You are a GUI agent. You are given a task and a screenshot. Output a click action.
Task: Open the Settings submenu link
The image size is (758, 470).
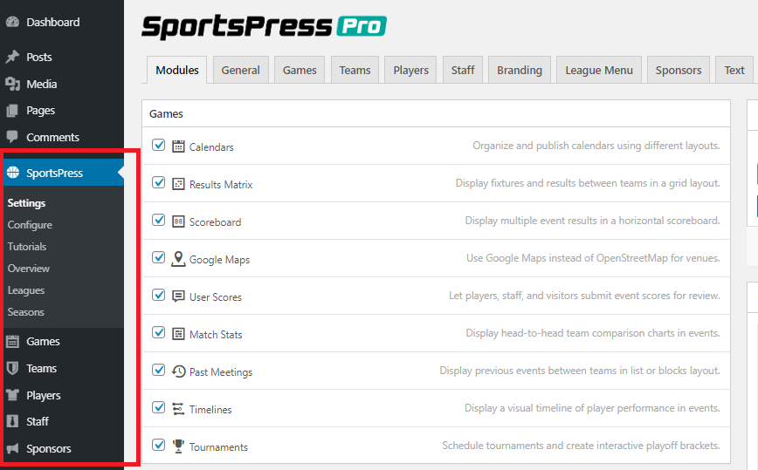pyautogui.click(x=26, y=203)
